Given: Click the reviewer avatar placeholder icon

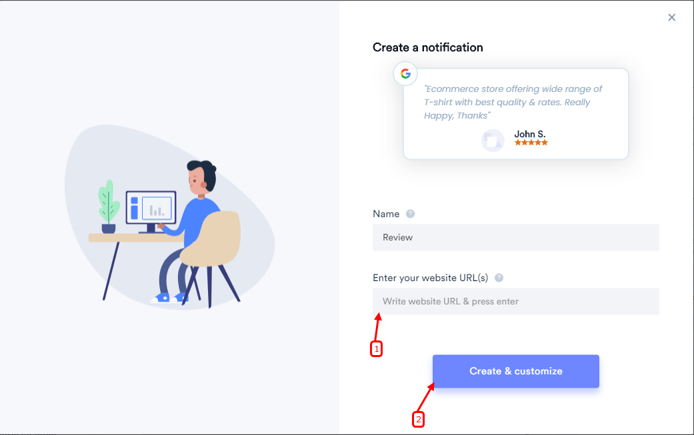Looking at the screenshot, I should click(493, 141).
